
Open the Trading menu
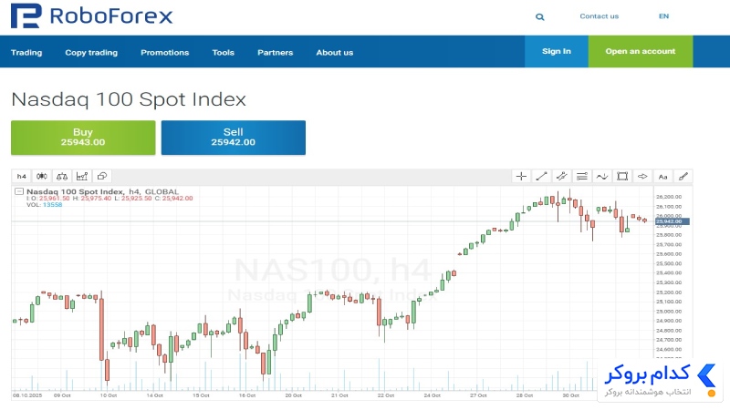(x=26, y=53)
